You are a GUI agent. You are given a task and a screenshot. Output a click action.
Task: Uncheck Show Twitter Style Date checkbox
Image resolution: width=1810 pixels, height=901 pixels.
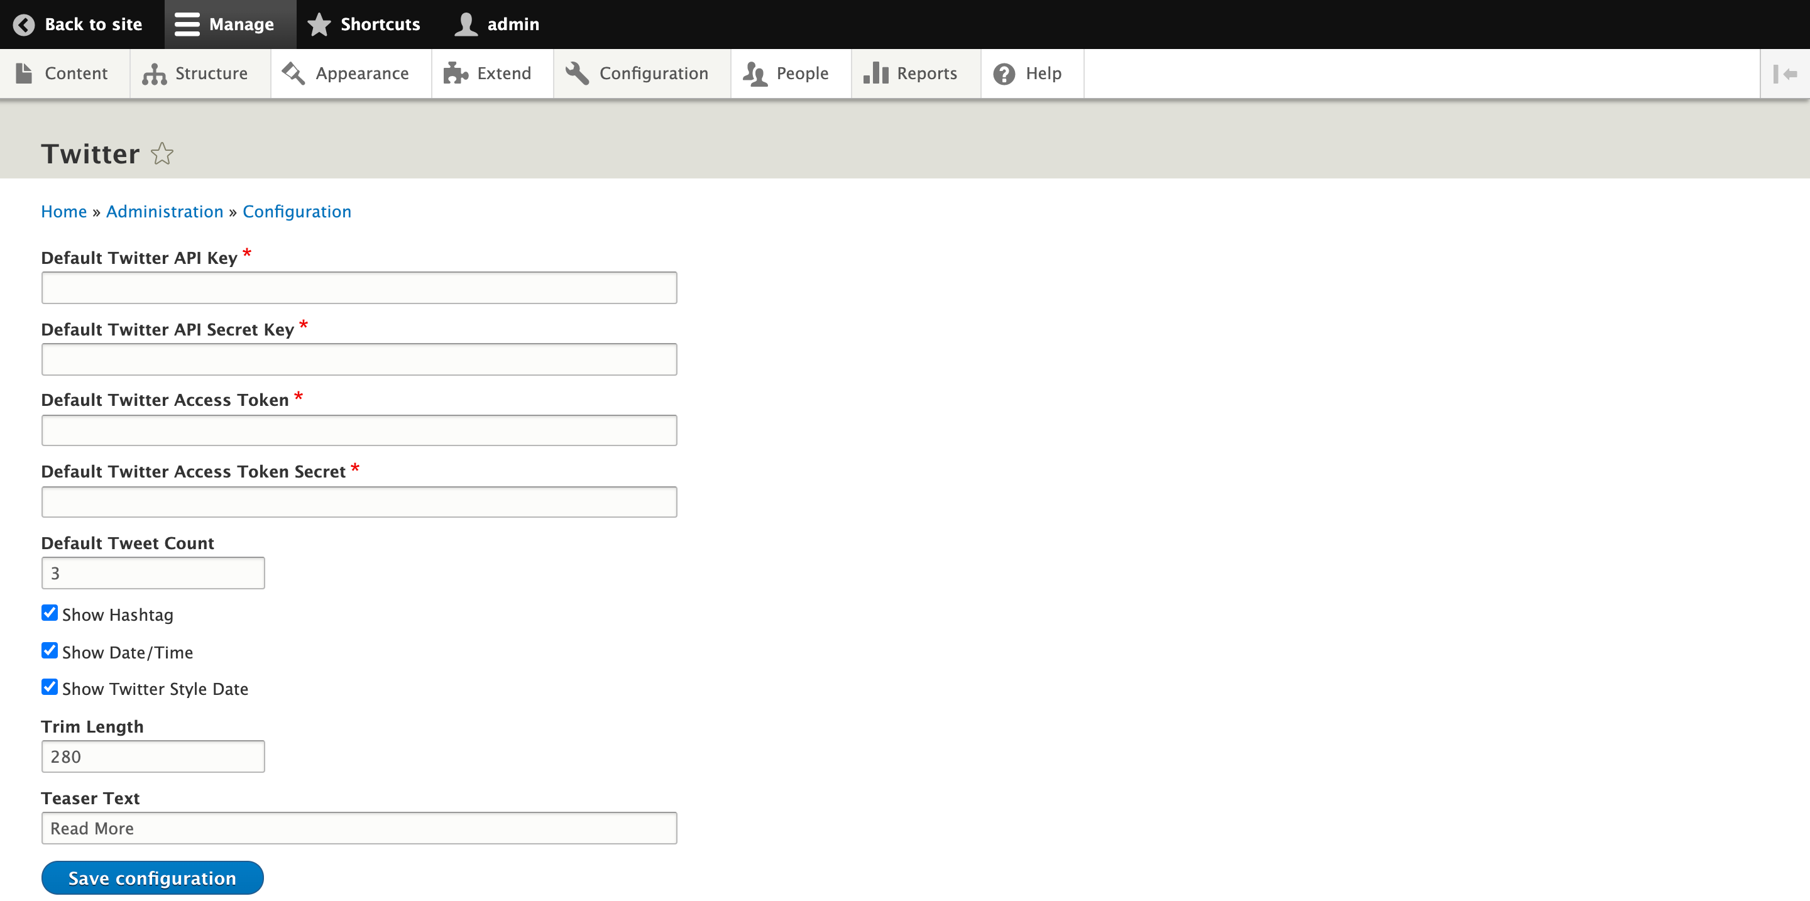tap(49, 687)
